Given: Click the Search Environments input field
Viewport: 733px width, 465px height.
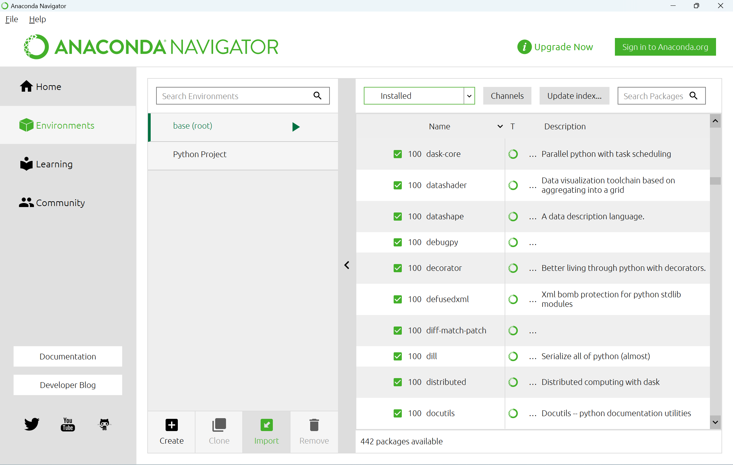Looking at the screenshot, I should coord(234,96).
